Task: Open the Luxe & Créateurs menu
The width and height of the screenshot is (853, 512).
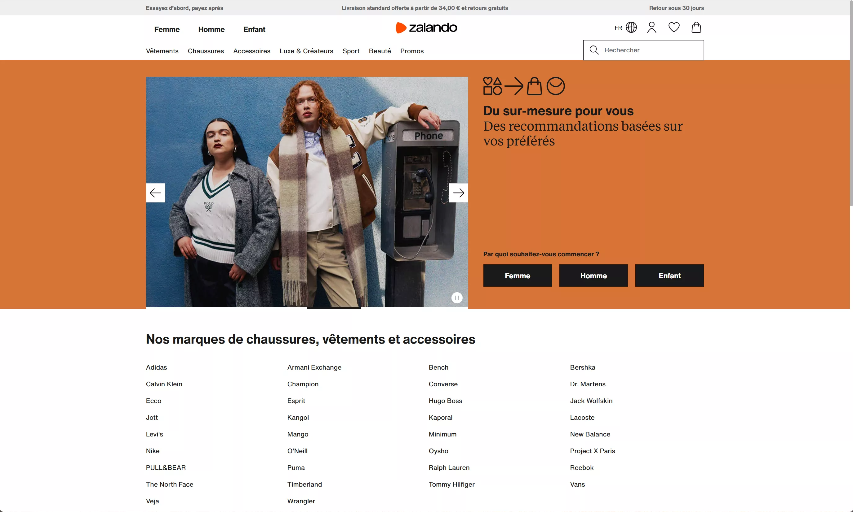Action: [x=306, y=51]
